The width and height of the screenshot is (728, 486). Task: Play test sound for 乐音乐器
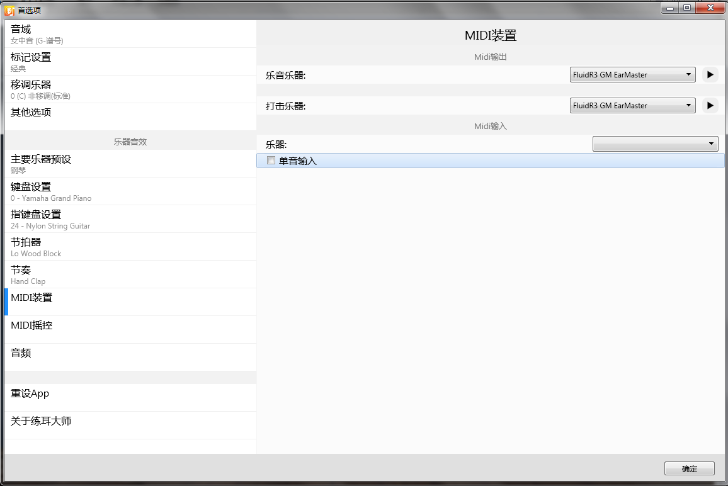710,75
